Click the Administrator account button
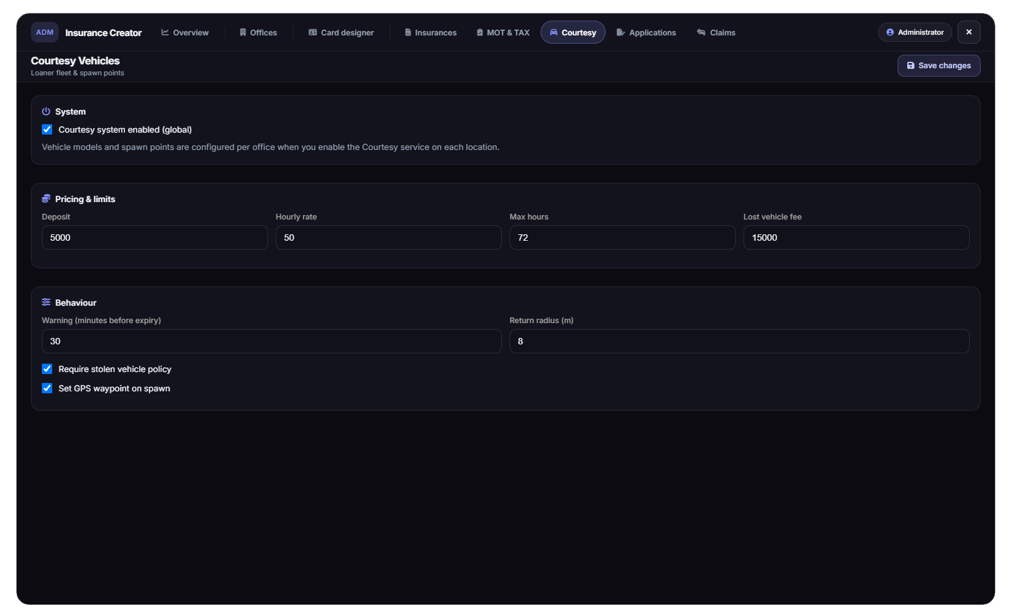 tap(915, 32)
